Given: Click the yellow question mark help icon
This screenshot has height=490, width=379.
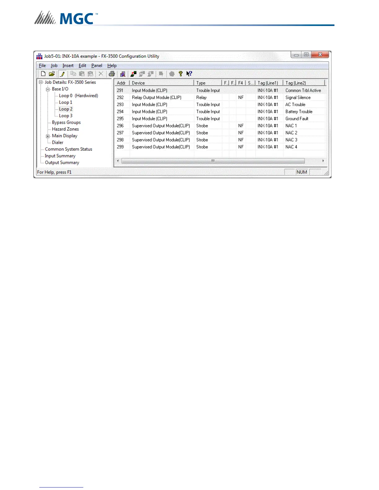Looking at the screenshot, I should point(181,74).
